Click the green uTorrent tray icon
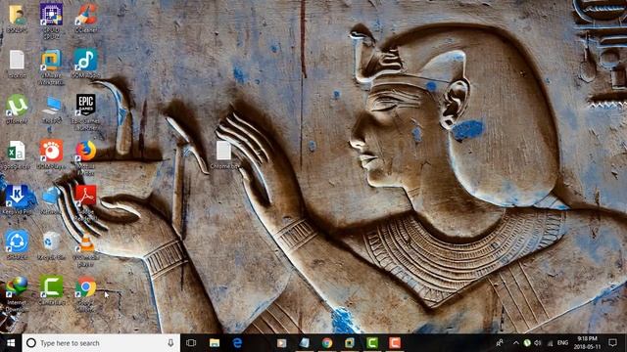 click(x=527, y=343)
